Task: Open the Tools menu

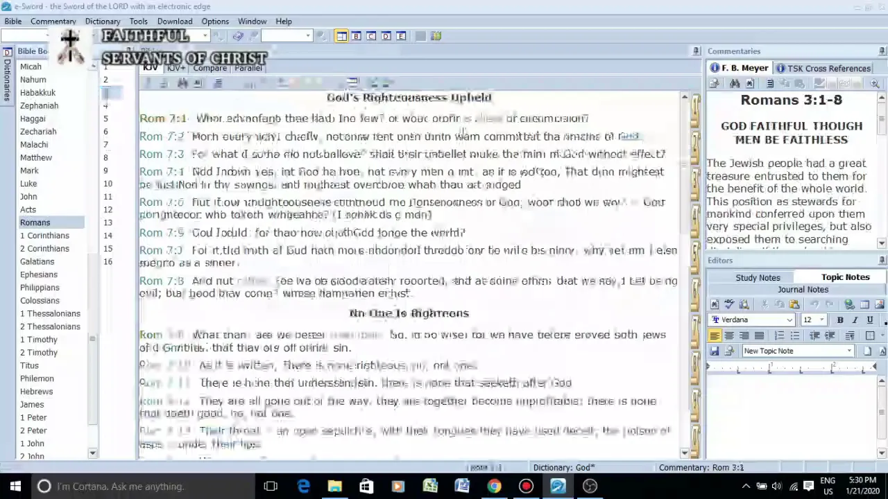Action: (x=138, y=21)
